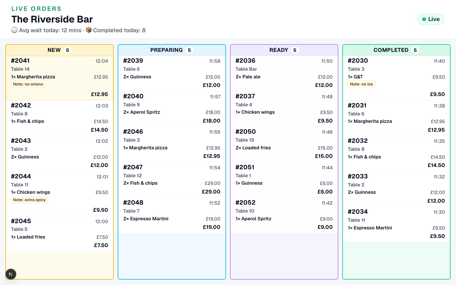Open order #2044 chicken wings card
The image size is (456, 285).
60,194
